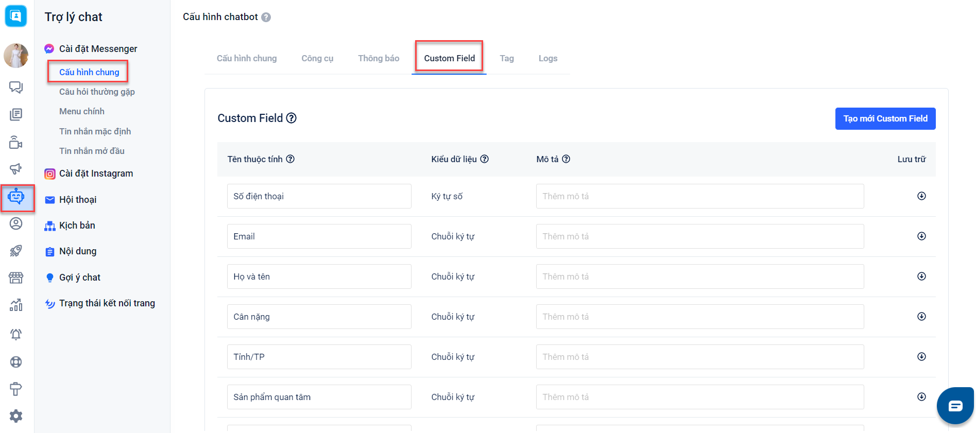
Task: Open the Kịch bản menu item
Action: point(77,226)
